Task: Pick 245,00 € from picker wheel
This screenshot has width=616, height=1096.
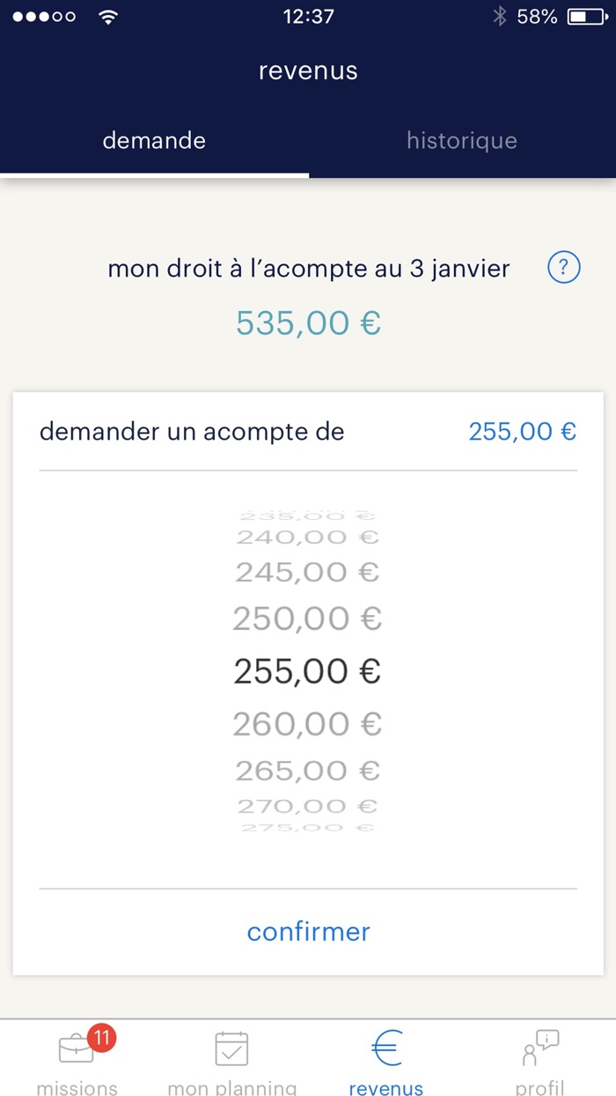Action: coord(307,573)
